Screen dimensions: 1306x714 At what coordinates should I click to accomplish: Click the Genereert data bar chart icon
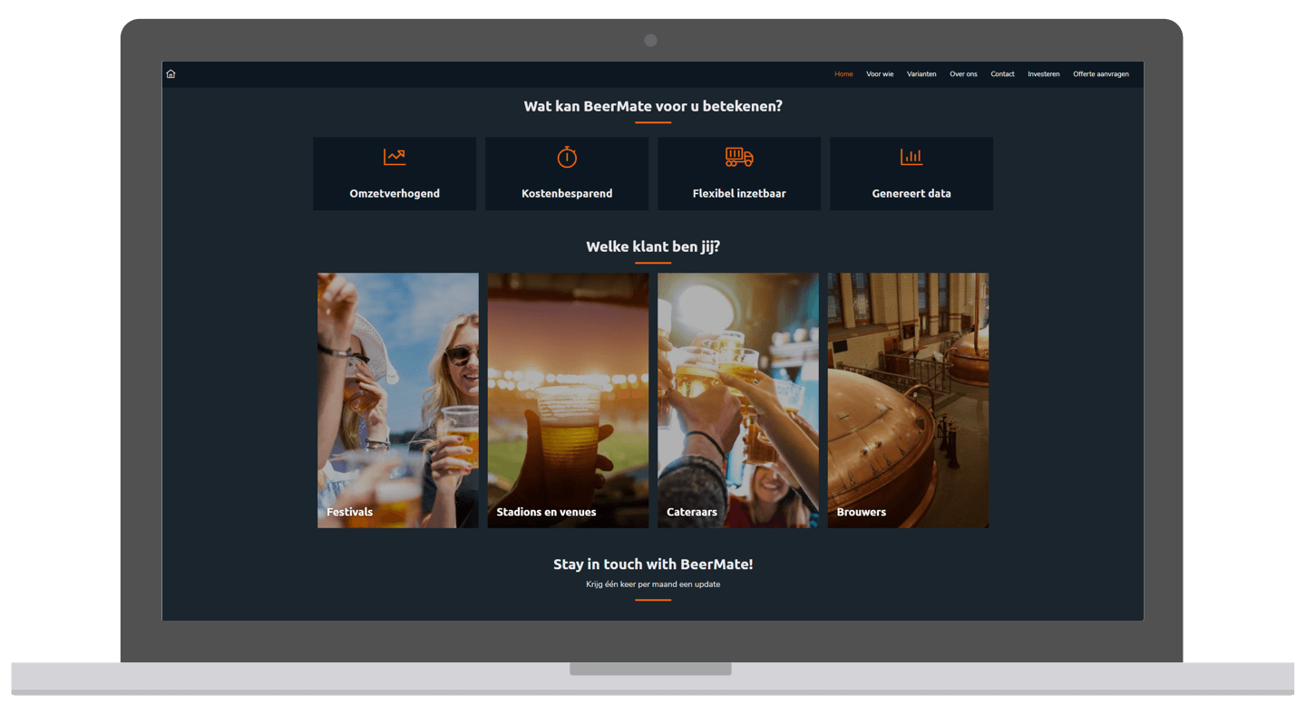pos(911,157)
